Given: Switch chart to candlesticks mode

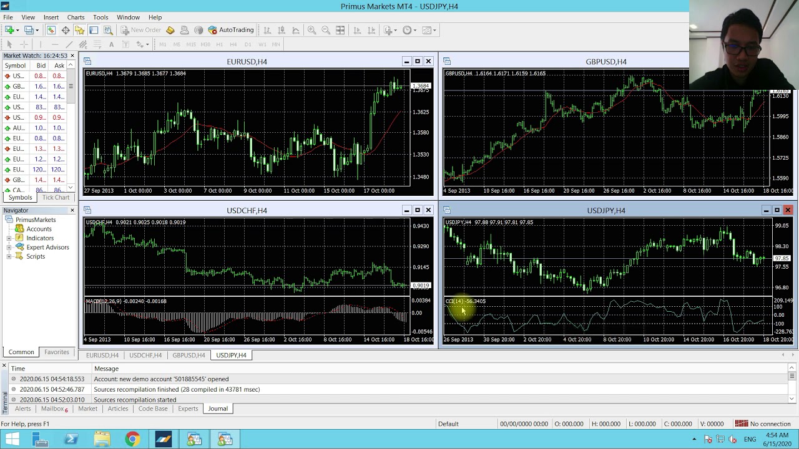Looking at the screenshot, I should [x=282, y=30].
